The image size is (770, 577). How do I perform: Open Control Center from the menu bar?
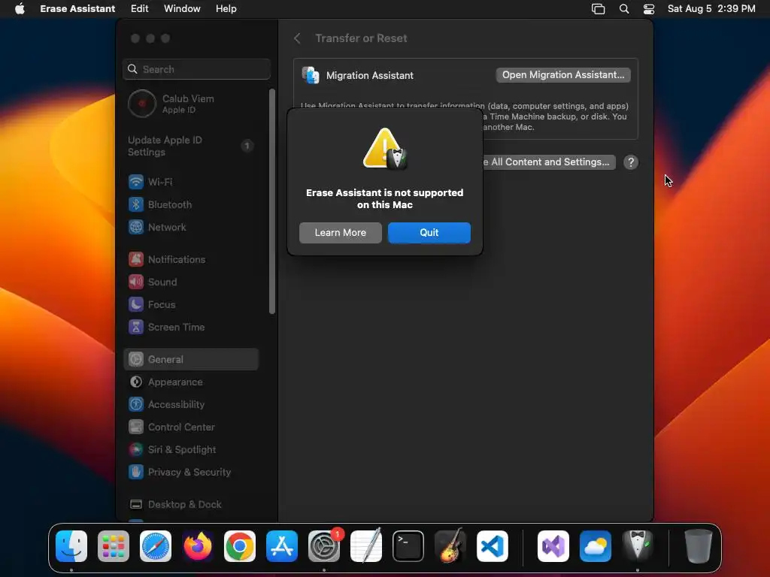point(649,9)
